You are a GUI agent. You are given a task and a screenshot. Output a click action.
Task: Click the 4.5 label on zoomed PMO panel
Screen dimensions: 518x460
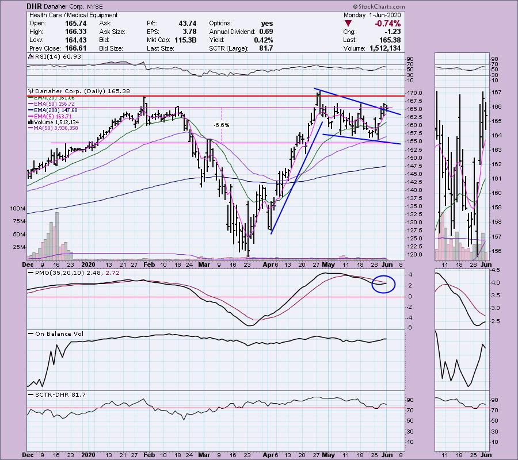coord(497,270)
